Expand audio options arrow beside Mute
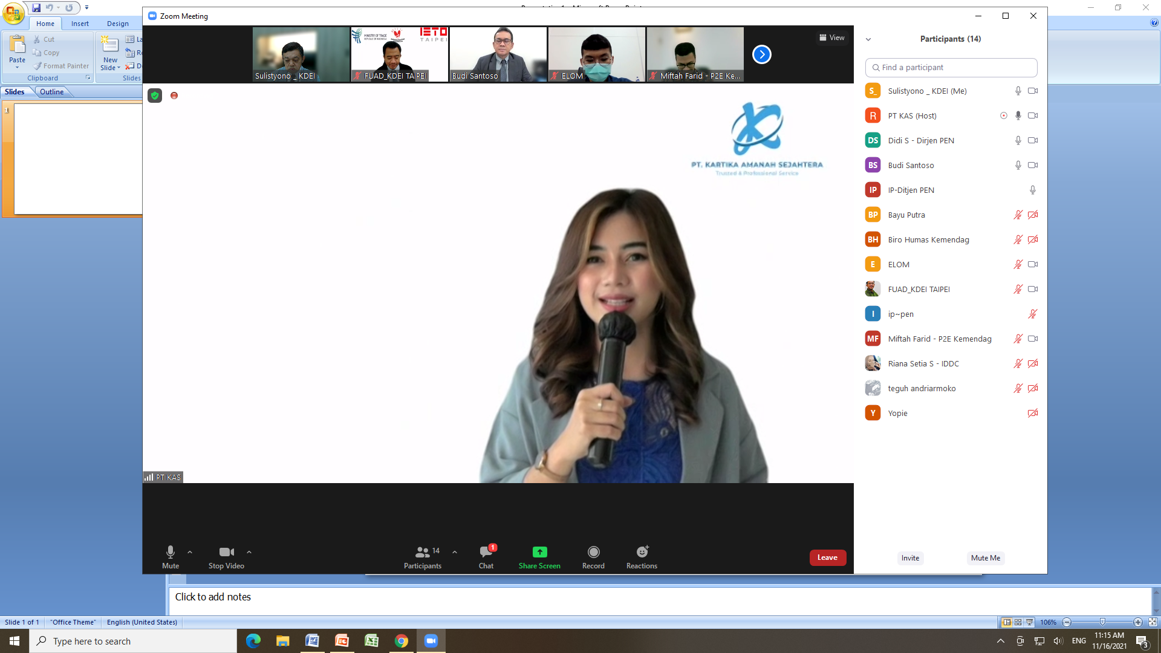 (x=190, y=552)
